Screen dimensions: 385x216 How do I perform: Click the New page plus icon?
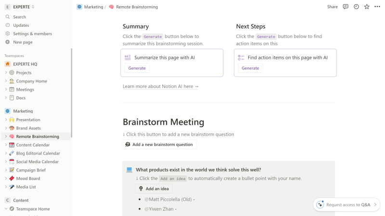pos(8,42)
